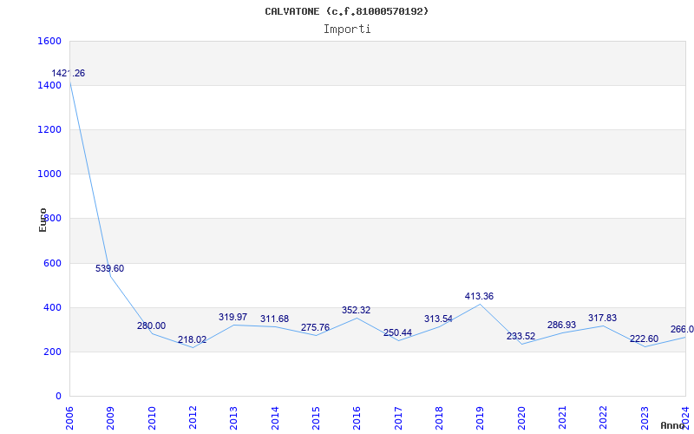Image resolution: width=694 pixels, height=434 pixels.
Task: Click the data label 218.02
Action: point(192,339)
